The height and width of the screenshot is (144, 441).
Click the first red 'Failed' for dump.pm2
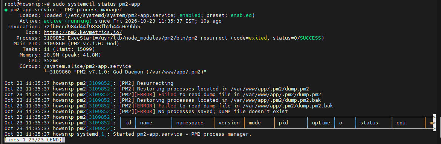167,95
